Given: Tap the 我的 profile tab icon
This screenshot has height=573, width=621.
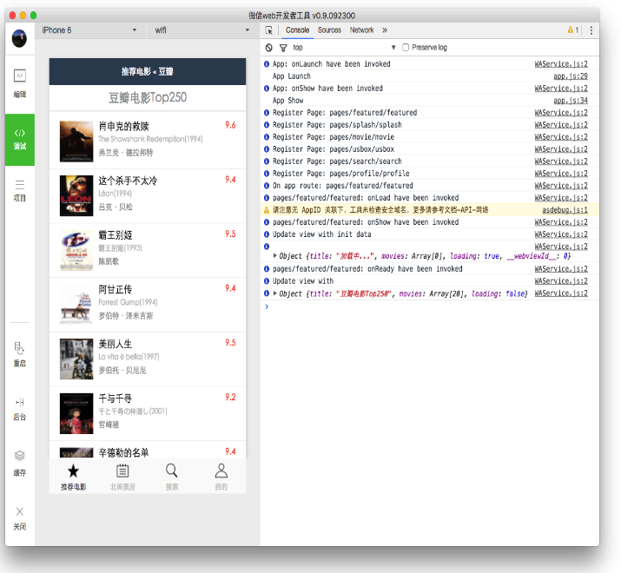Looking at the screenshot, I should (x=221, y=471).
